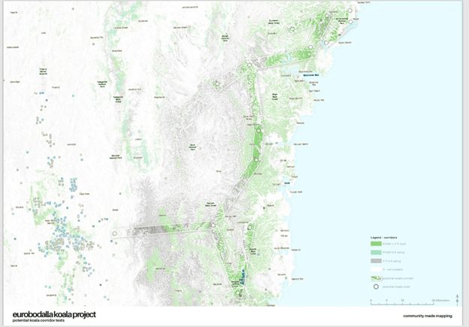Screen dimensions: 469x327
Task: Click the '0 - not suitable' white swatch
Action: tap(376, 269)
